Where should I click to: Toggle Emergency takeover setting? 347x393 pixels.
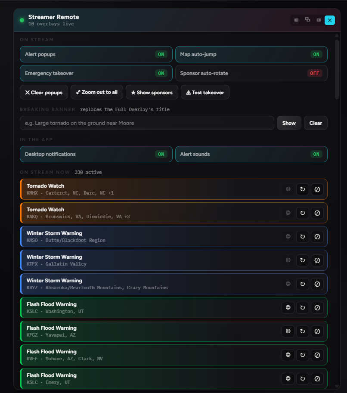[x=96, y=73]
